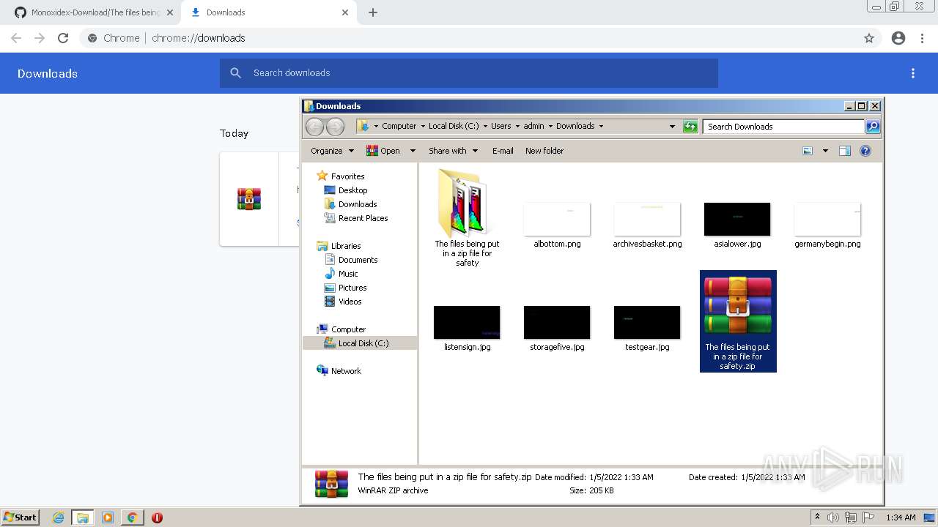Click the Explorer Forward navigation button
The height and width of the screenshot is (527, 938).
[335, 127]
